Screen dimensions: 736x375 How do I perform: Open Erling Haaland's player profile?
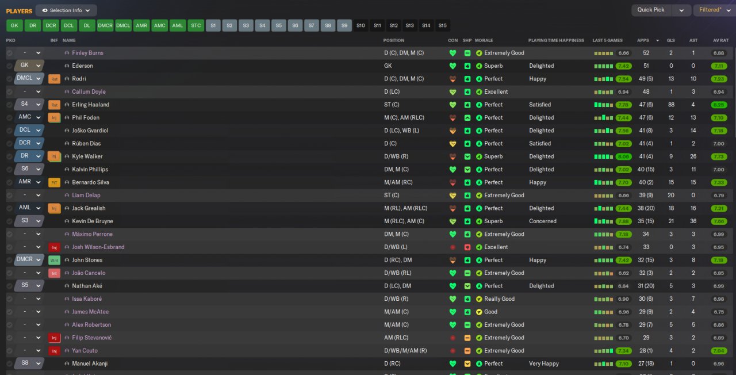[x=90, y=105]
